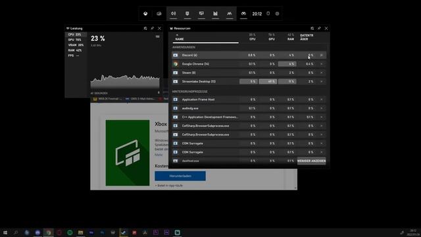Select the Steam (8) row
Screen dimensions: 421x237
click(249, 72)
